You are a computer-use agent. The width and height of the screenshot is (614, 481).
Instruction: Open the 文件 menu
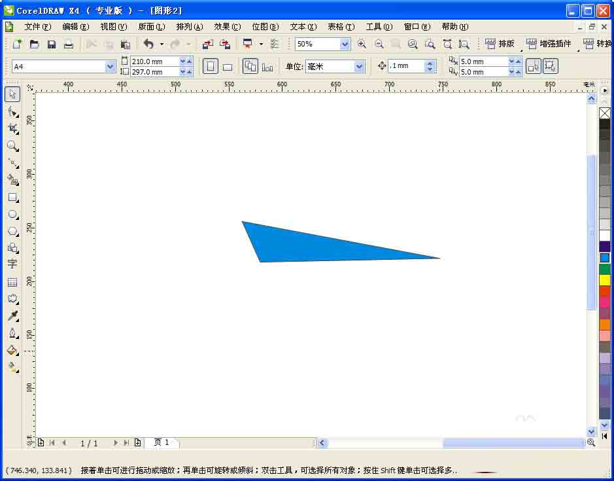coord(38,27)
